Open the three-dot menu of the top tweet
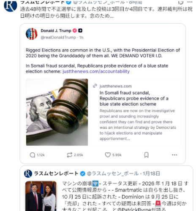 tap(190, 2)
